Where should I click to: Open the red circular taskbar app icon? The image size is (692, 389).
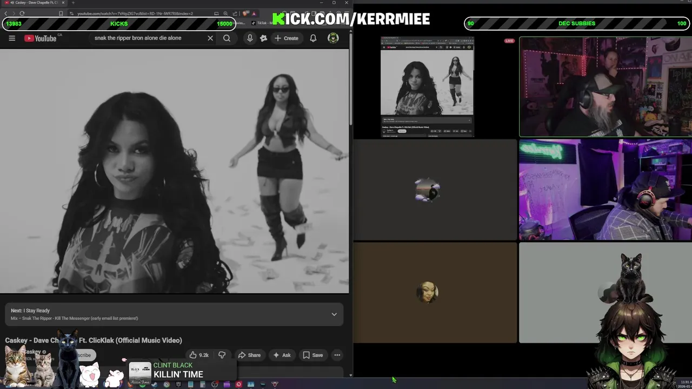pos(238,385)
